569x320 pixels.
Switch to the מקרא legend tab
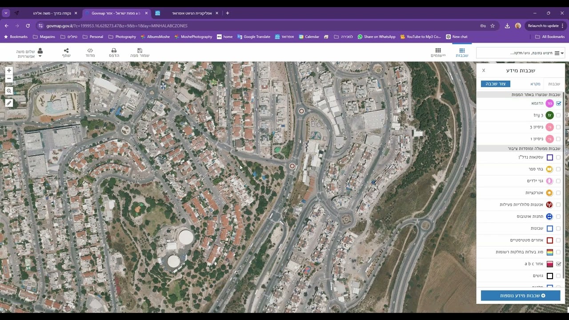[535, 84]
